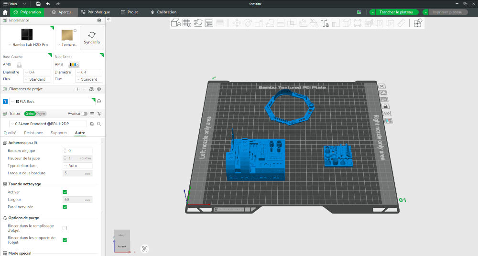Open the Assembly view icon
This screenshot has width=478, height=256.
[418, 23]
